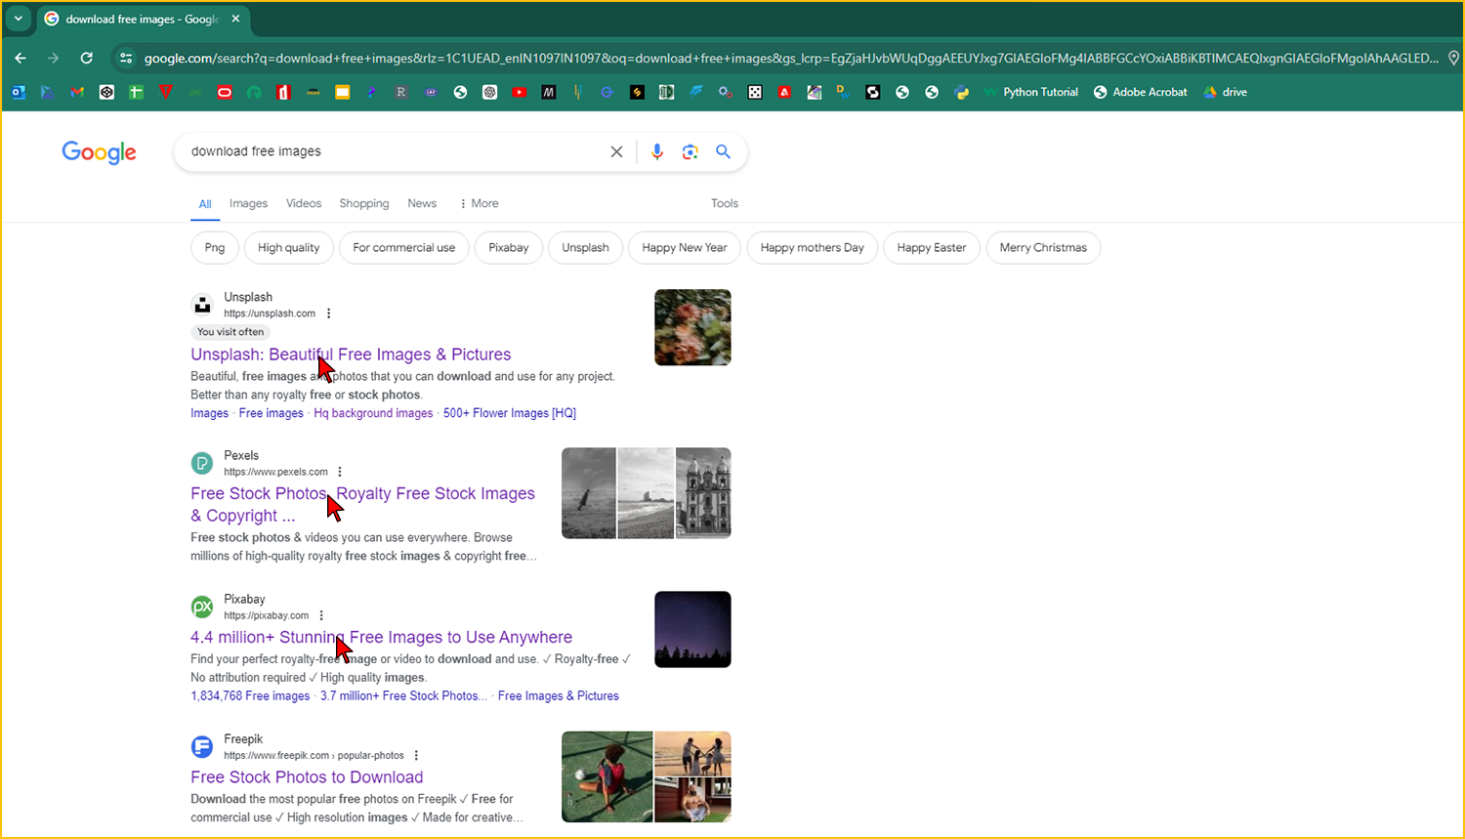Start voice search with the microphone icon
Image resolution: width=1465 pixels, height=839 pixels.
click(x=657, y=151)
